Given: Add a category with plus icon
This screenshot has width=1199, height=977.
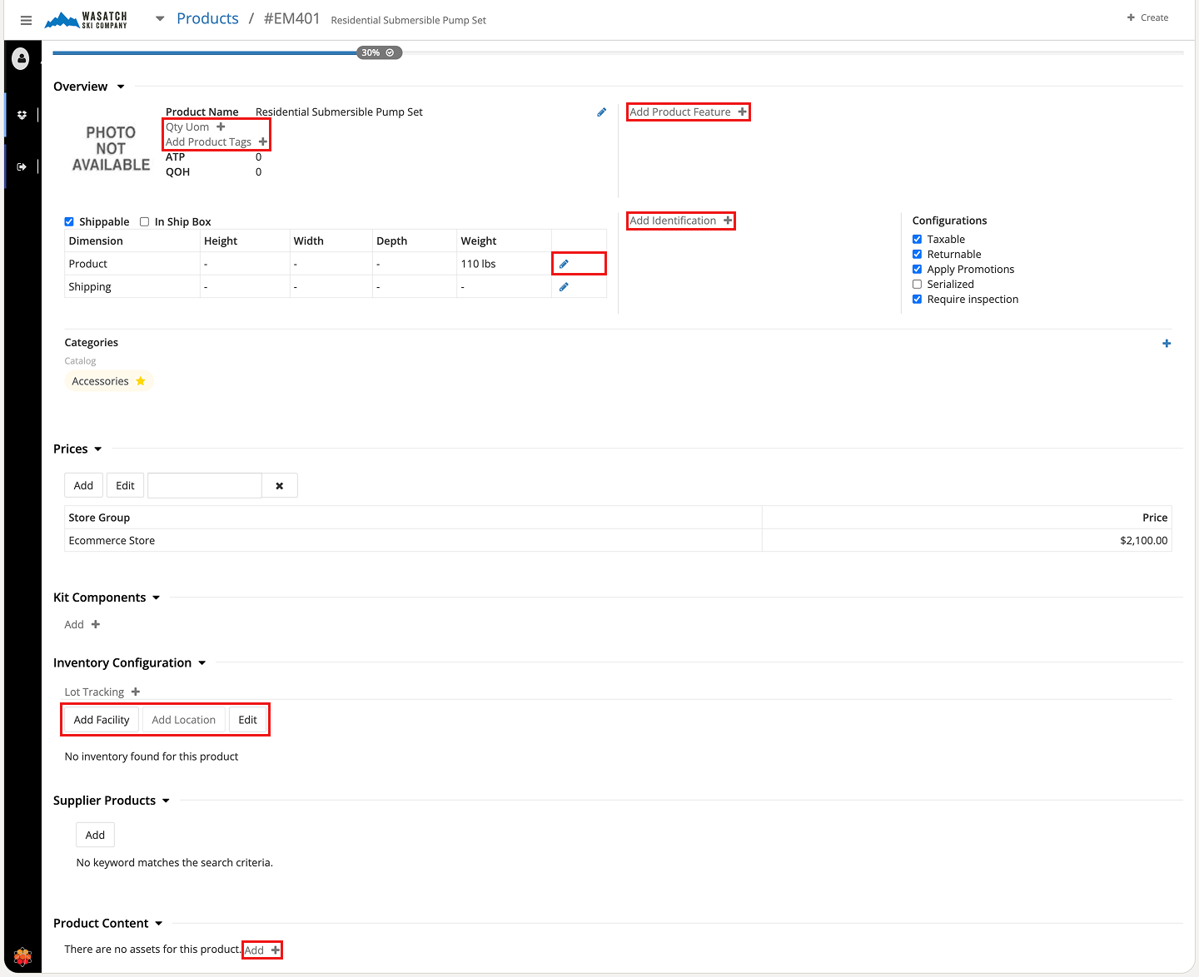Looking at the screenshot, I should [x=1167, y=344].
